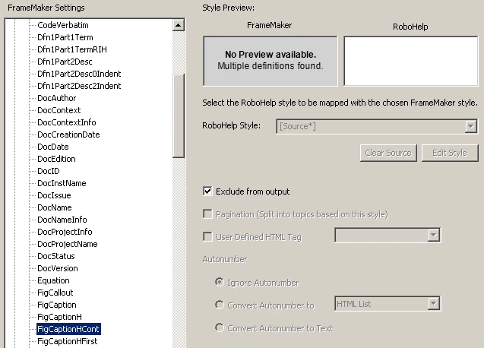This screenshot has height=348, width=484.
Task: Click the Edit Style button
Action: point(450,153)
